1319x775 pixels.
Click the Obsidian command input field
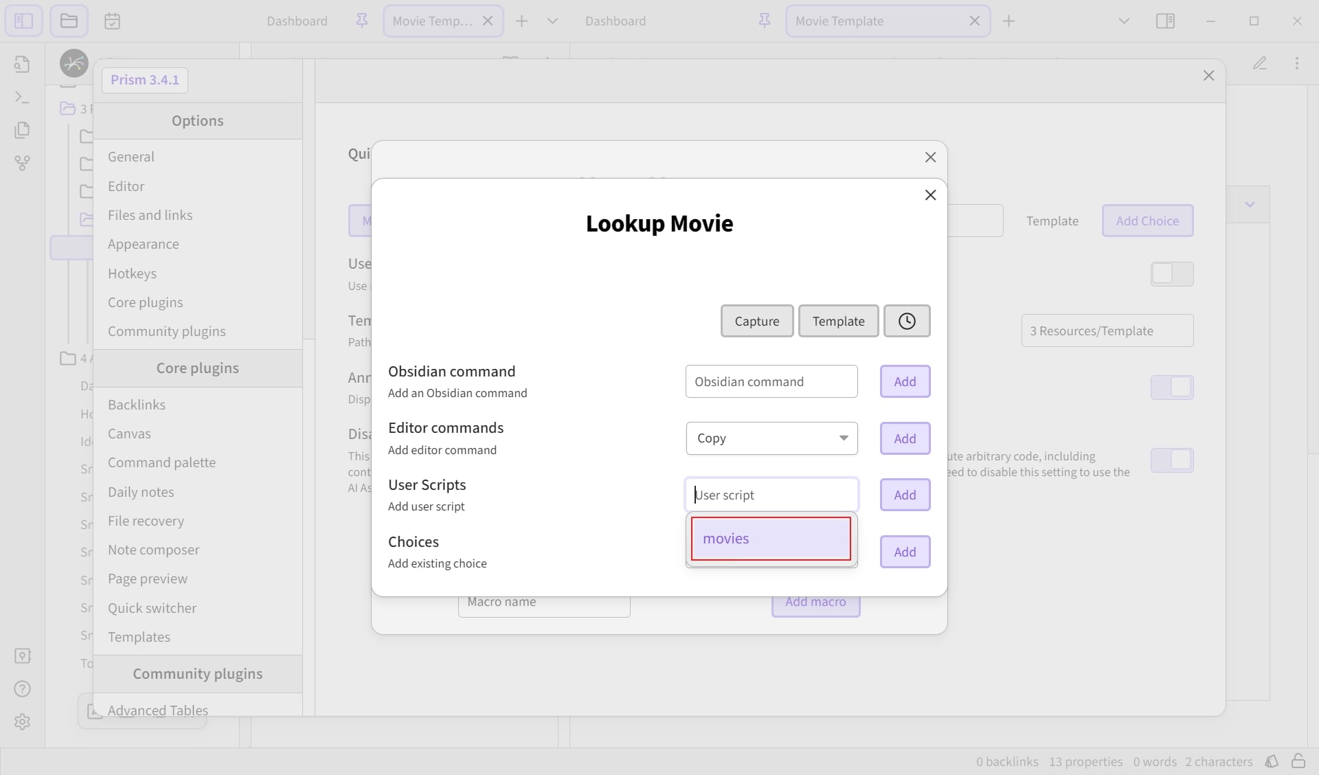(771, 381)
